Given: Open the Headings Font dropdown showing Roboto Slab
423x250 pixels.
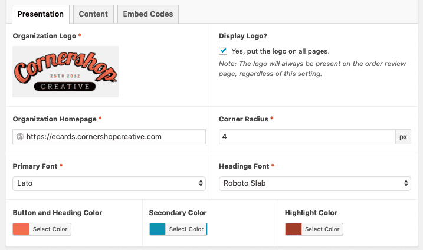Looking at the screenshot, I should pyautogui.click(x=315, y=183).
